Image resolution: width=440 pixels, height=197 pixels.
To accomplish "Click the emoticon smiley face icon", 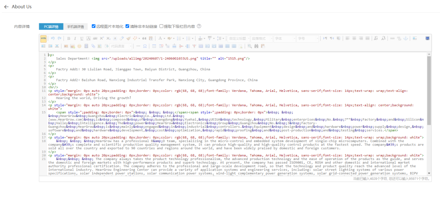I will click(x=79, y=46).
